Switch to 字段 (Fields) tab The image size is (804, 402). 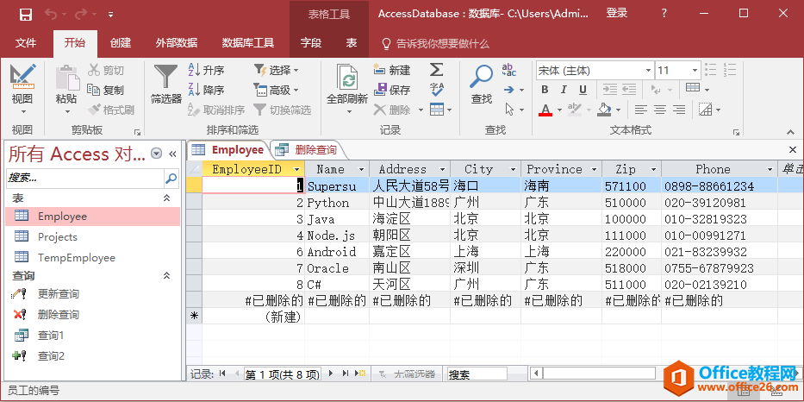tap(311, 43)
